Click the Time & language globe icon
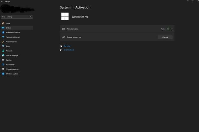Viewport: 199px width, 132px height. pyautogui.click(x=3, y=55)
